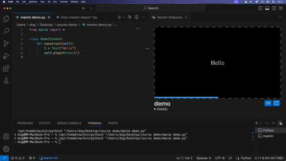
Task: Click Manim SV status bar item
Action: [49, 158]
